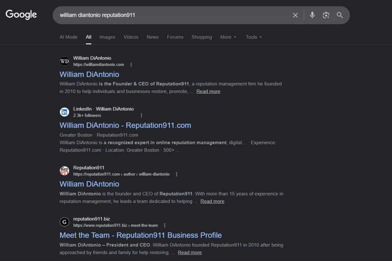Image resolution: width=392 pixels, height=261 pixels.
Task: Click the https://williamdiantonio.com URL text
Action: pos(98,64)
